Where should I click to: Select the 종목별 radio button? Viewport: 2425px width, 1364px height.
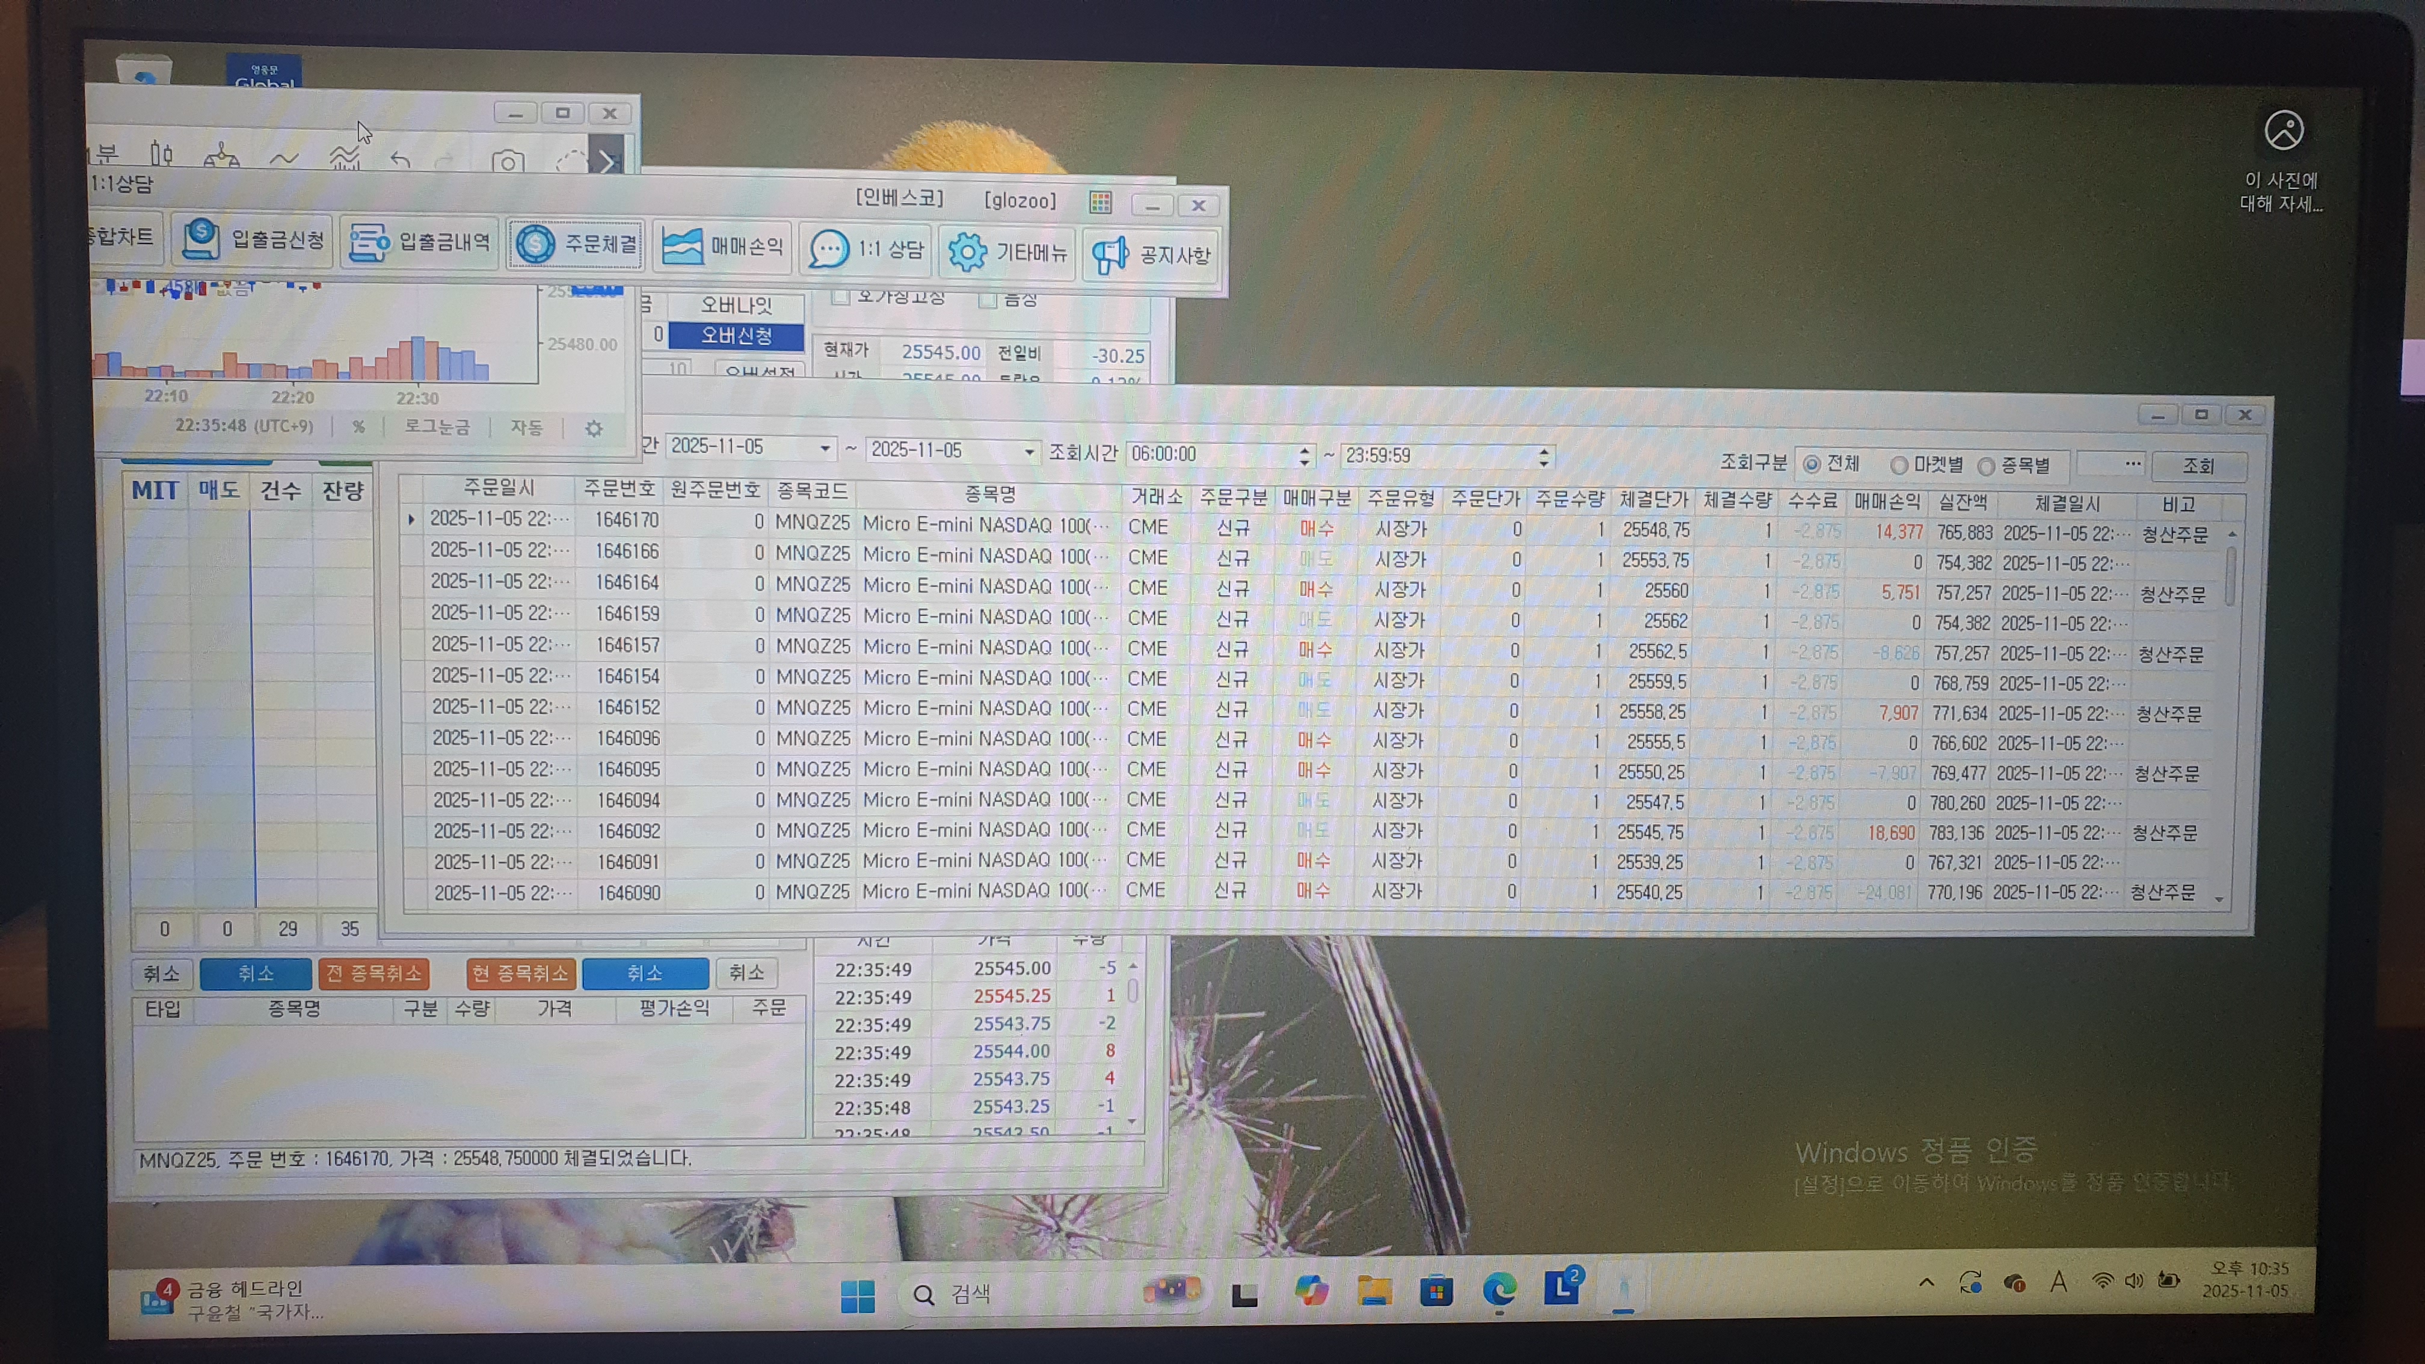coord(1987,466)
